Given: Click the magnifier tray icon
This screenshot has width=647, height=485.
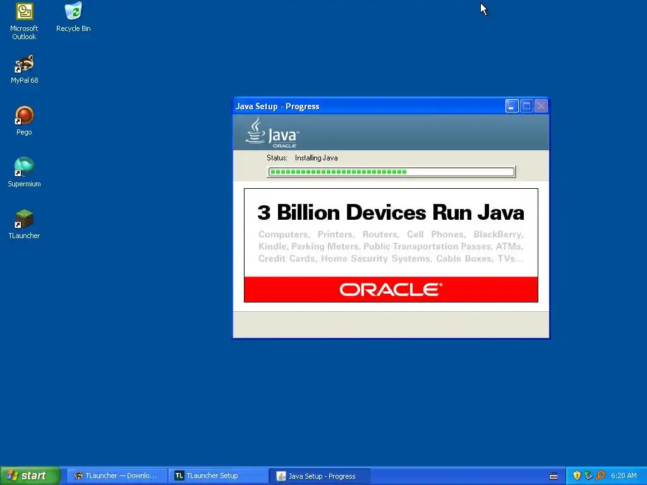Looking at the screenshot, I should click(600, 476).
